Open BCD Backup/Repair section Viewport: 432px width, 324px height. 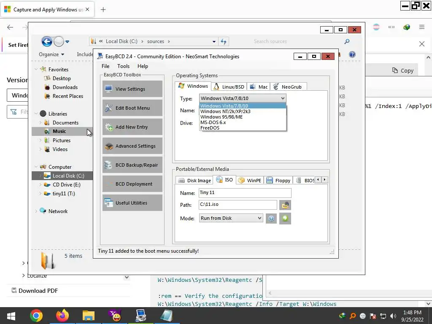tap(132, 165)
